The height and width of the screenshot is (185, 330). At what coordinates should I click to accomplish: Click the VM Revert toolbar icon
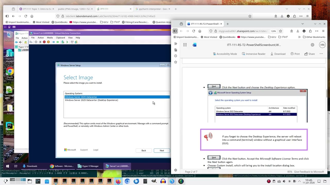pyautogui.click(x=67, y=42)
